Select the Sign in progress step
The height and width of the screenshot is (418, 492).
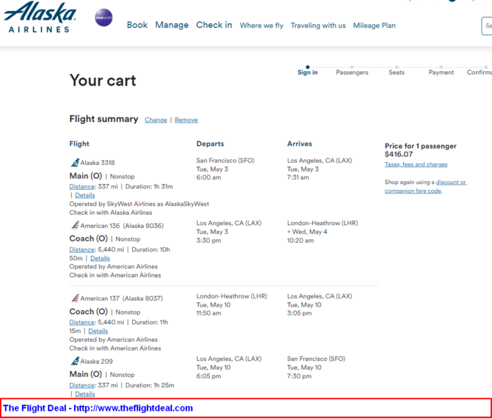tap(308, 70)
